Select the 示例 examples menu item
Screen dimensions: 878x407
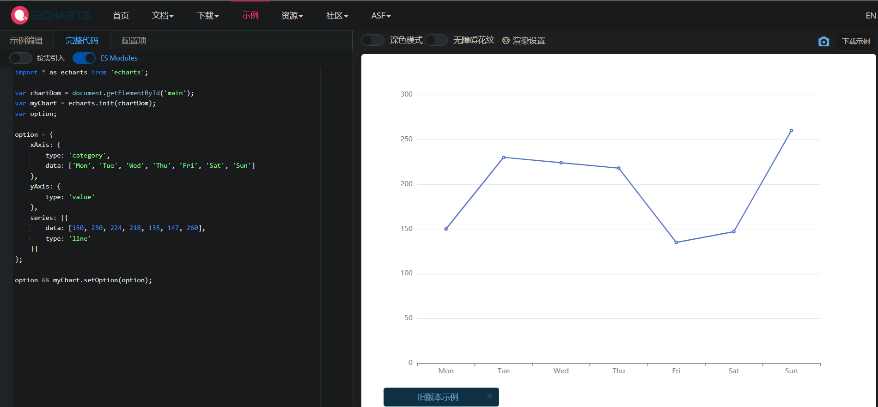coord(250,16)
